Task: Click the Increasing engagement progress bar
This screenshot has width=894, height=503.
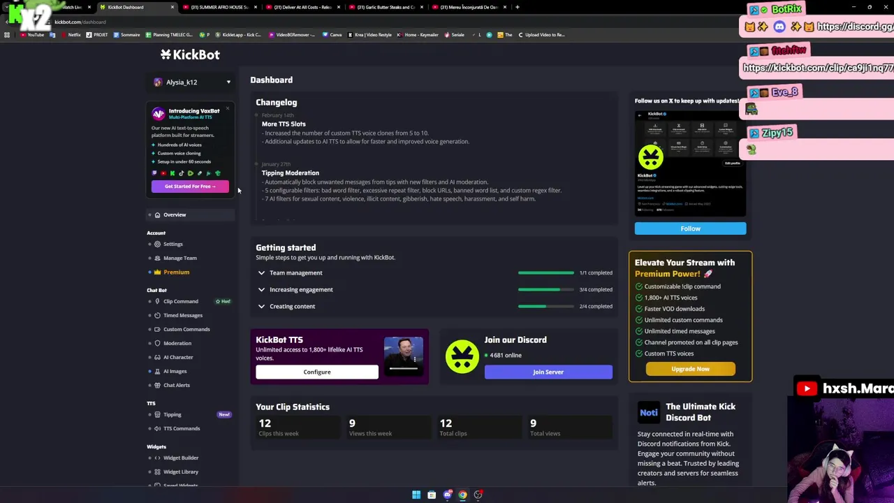Action: click(x=546, y=290)
